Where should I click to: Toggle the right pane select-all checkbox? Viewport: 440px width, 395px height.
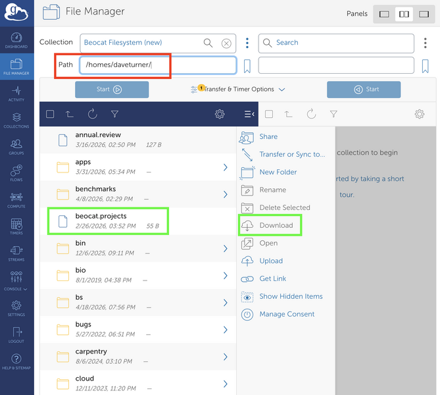click(268, 114)
